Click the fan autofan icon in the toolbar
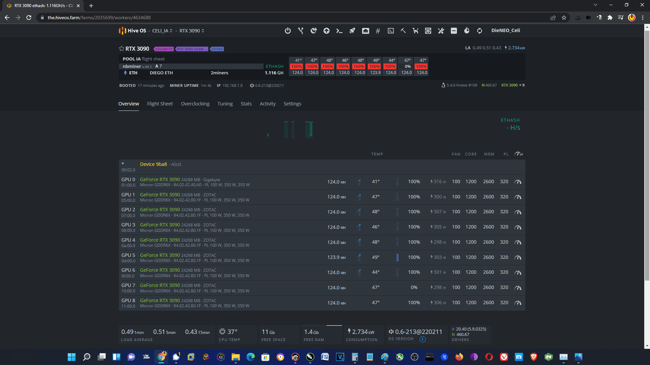The height and width of the screenshot is (365, 650). 428,31
